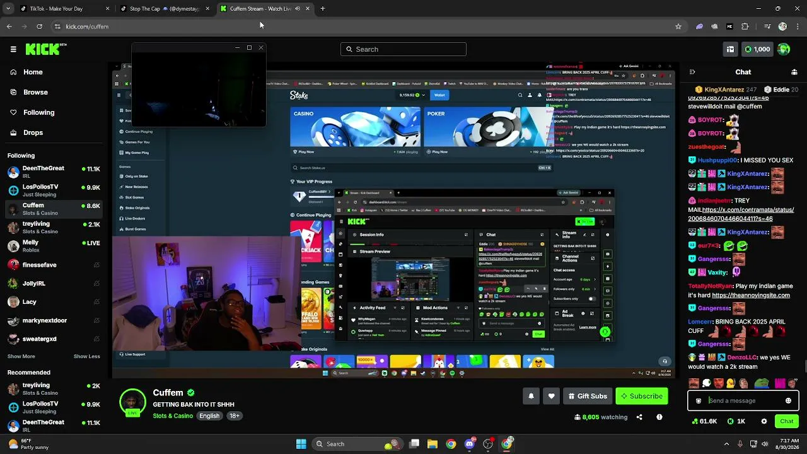Open the chat identity badge icon
The image size is (807, 454).
pyautogui.click(x=699, y=400)
